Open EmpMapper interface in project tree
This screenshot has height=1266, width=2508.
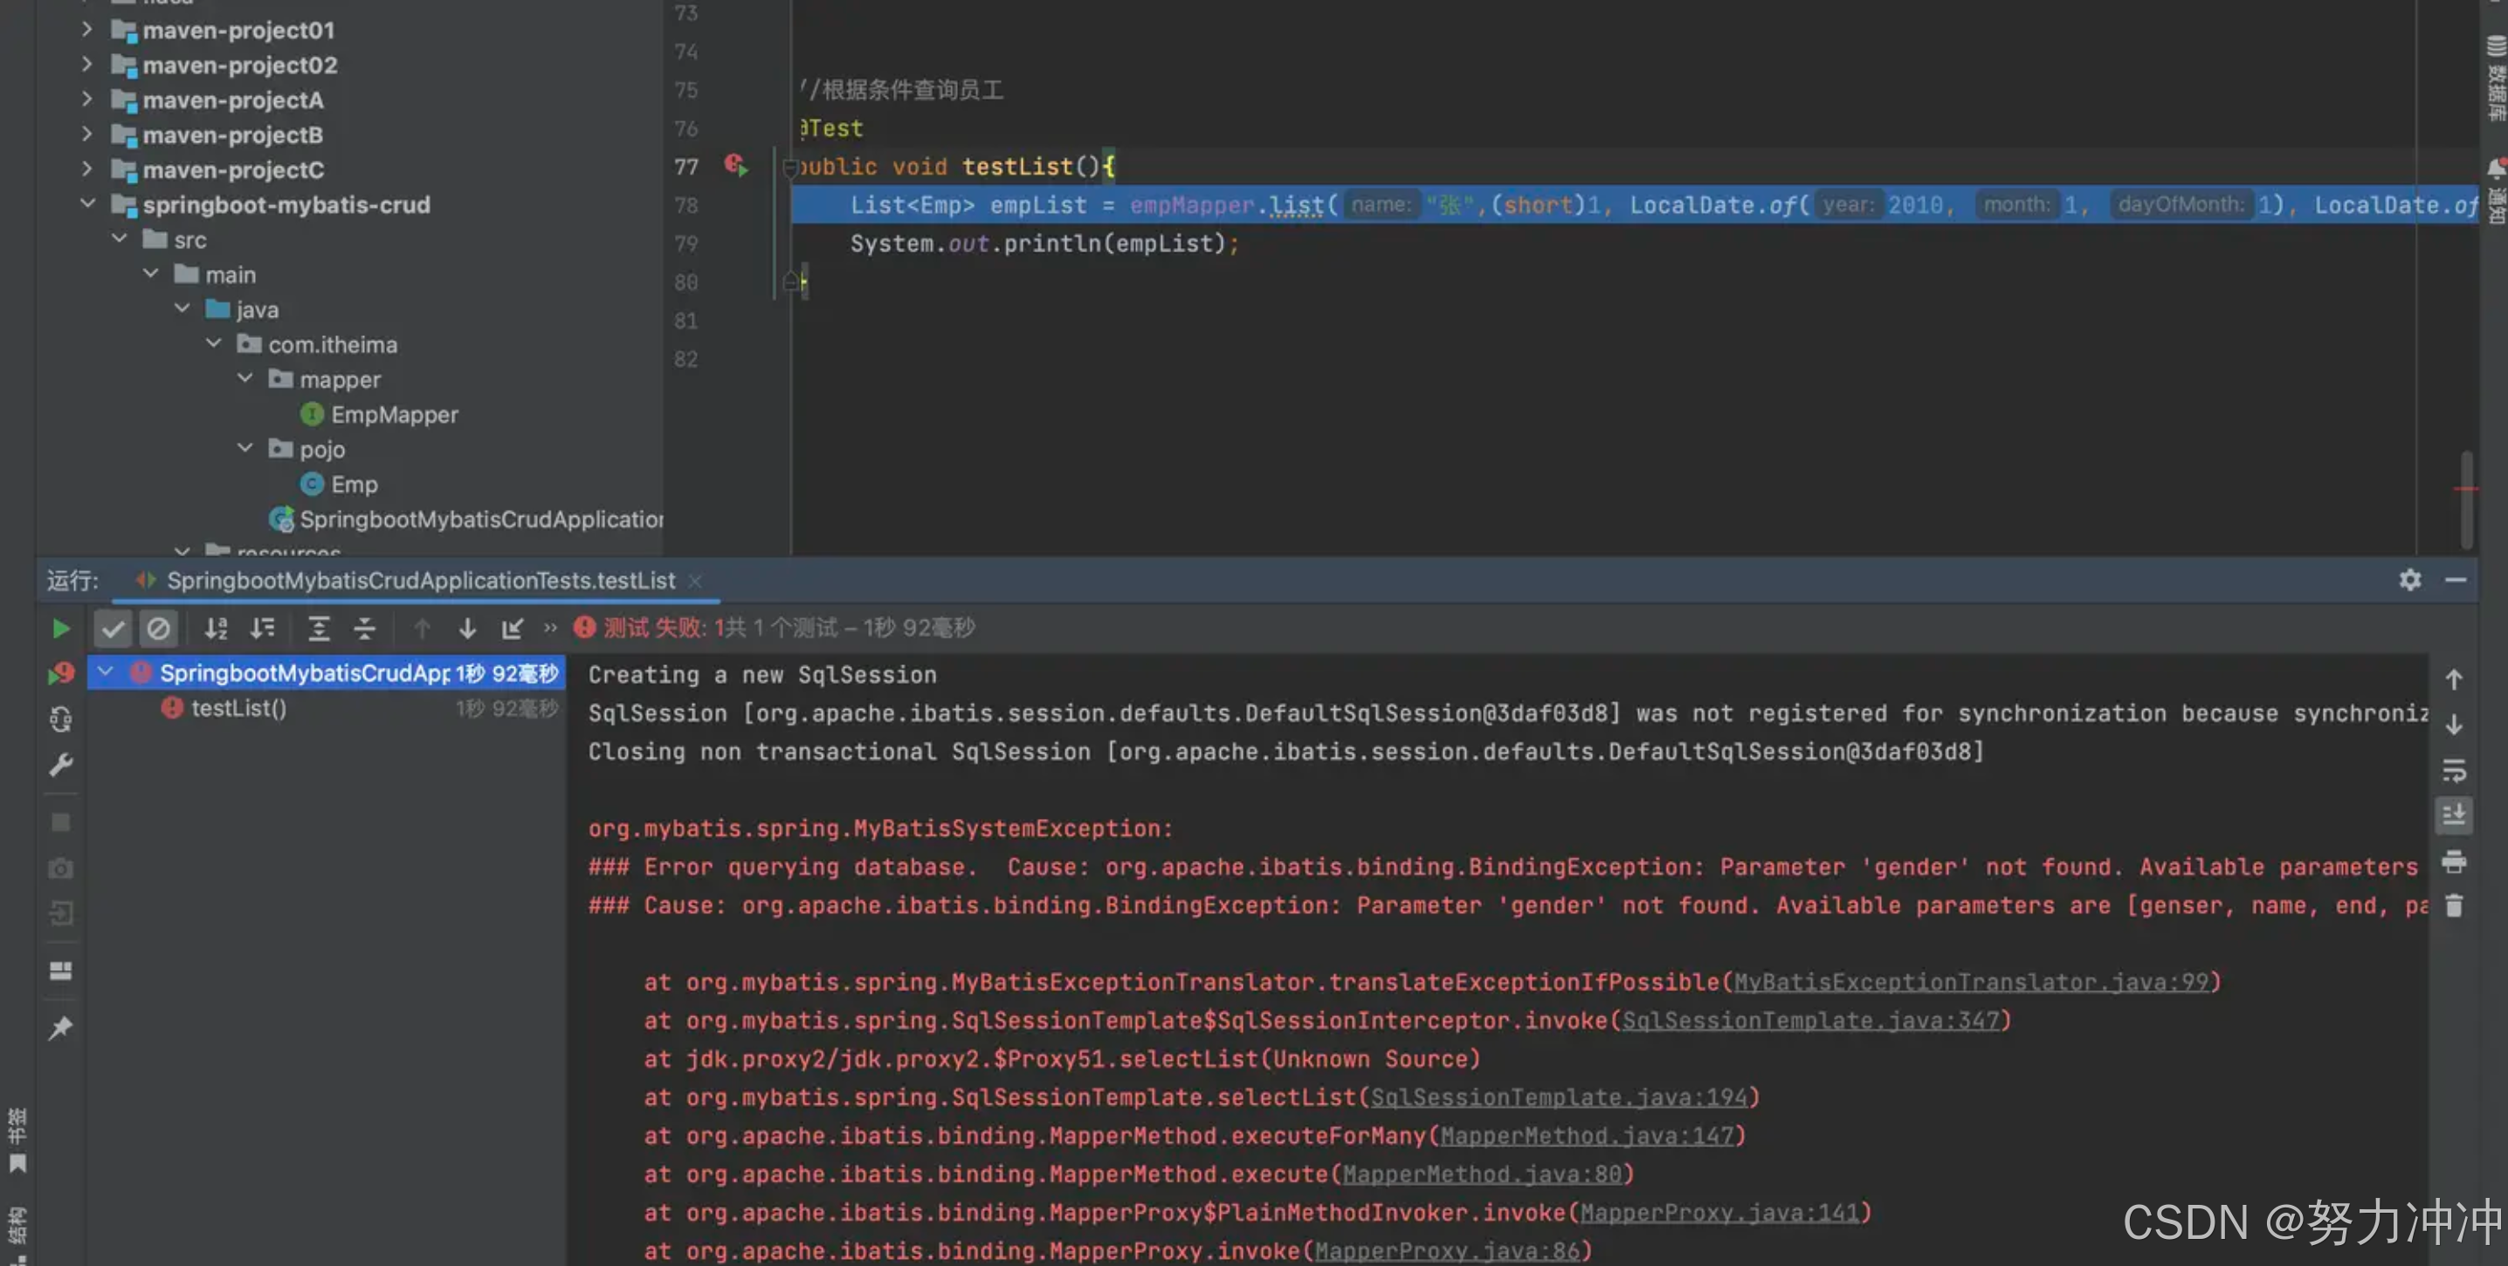pyautogui.click(x=393, y=415)
